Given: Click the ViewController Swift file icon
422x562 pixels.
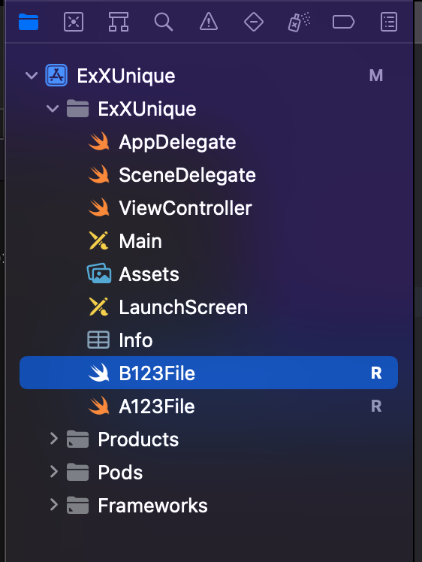Looking at the screenshot, I should coord(99,207).
